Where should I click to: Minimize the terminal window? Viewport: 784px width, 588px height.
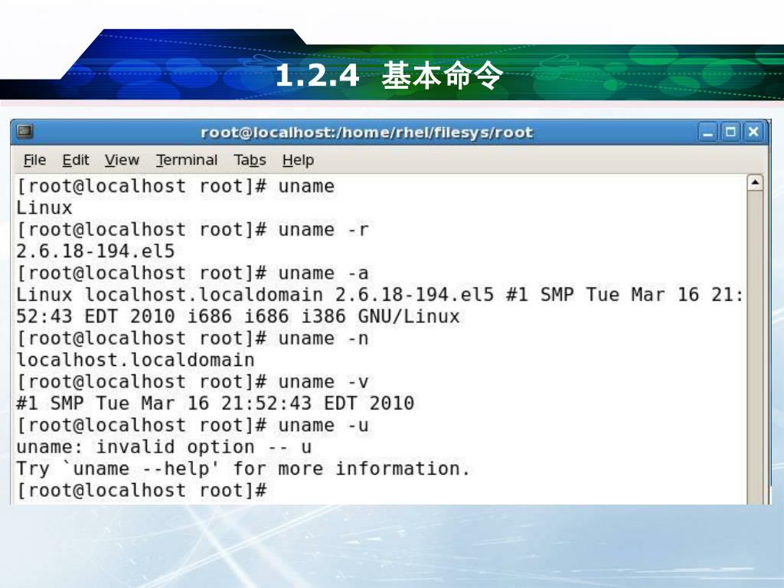[707, 132]
